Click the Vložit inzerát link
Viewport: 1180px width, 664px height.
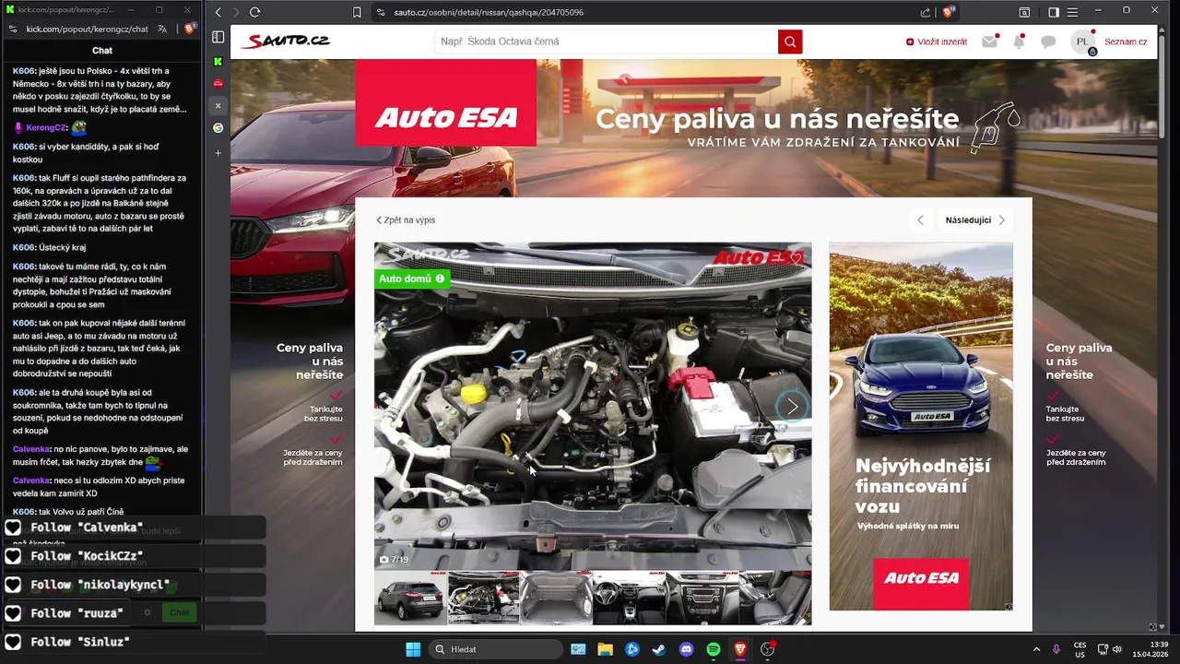click(937, 41)
